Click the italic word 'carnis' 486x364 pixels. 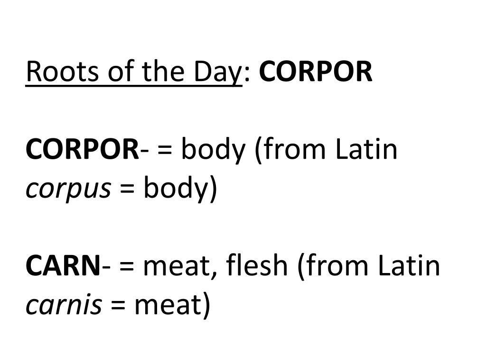pos(64,305)
